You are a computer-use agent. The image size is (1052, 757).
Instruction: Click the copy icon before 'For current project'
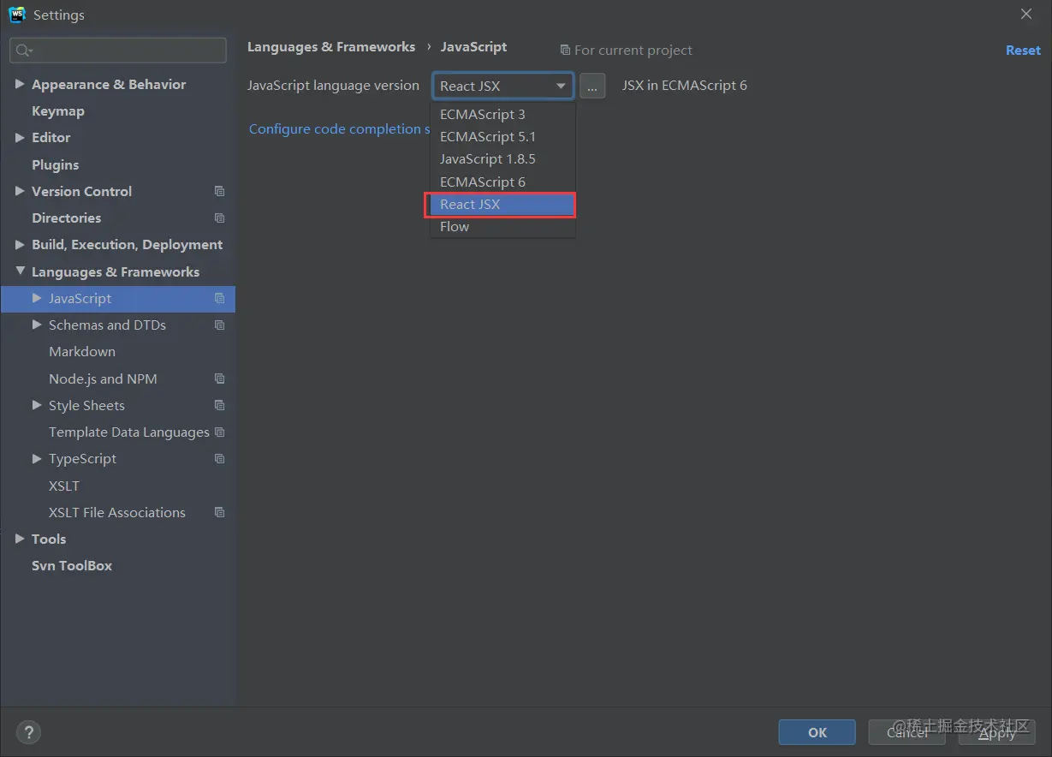coord(565,51)
